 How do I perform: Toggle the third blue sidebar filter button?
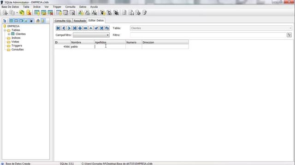click(x=21, y=21)
